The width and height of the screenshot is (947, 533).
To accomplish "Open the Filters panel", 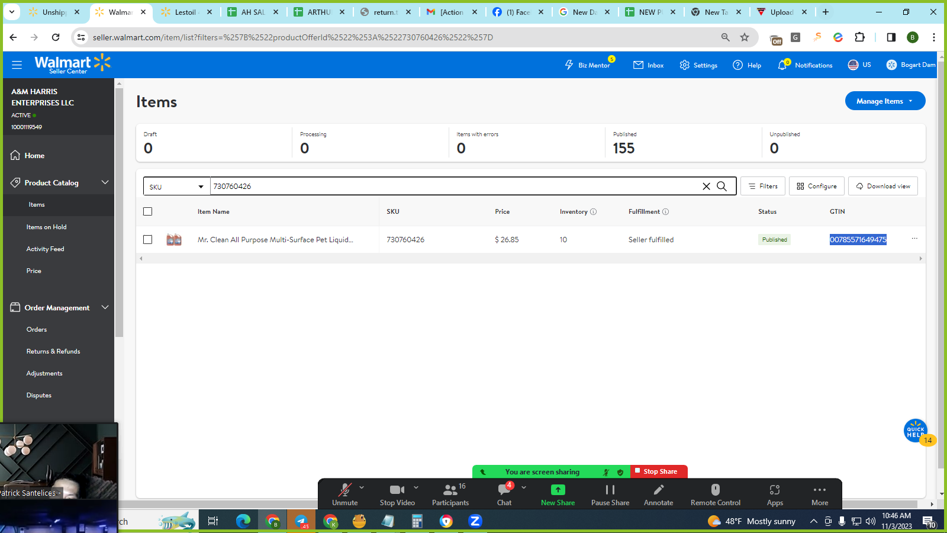I will [x=763, y=186].
